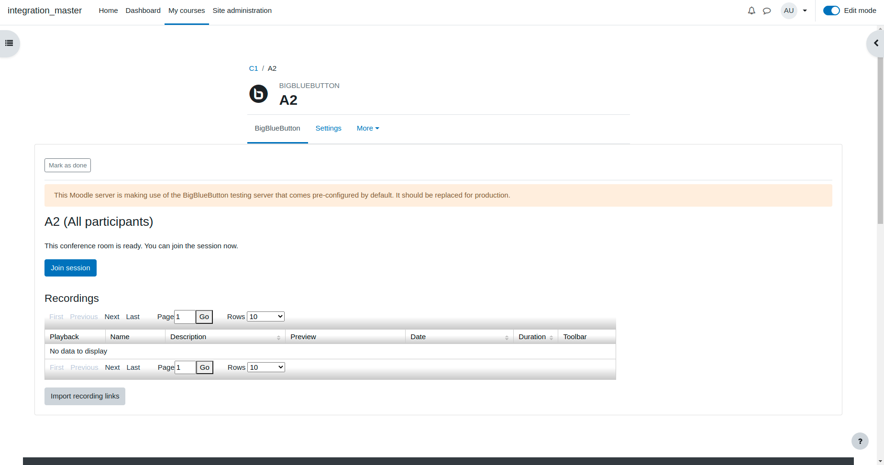Sort by Duration column arrows
The height and width of the screenshot is (465, 884).
pyautogui.click(x=551, y=338)
